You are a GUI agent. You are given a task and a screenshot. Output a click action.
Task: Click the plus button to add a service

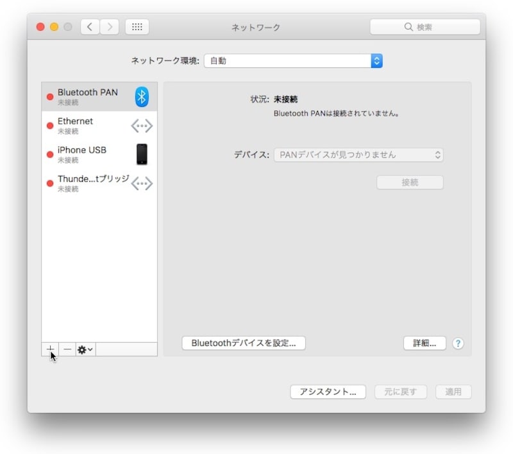click(x=50, y=349)
